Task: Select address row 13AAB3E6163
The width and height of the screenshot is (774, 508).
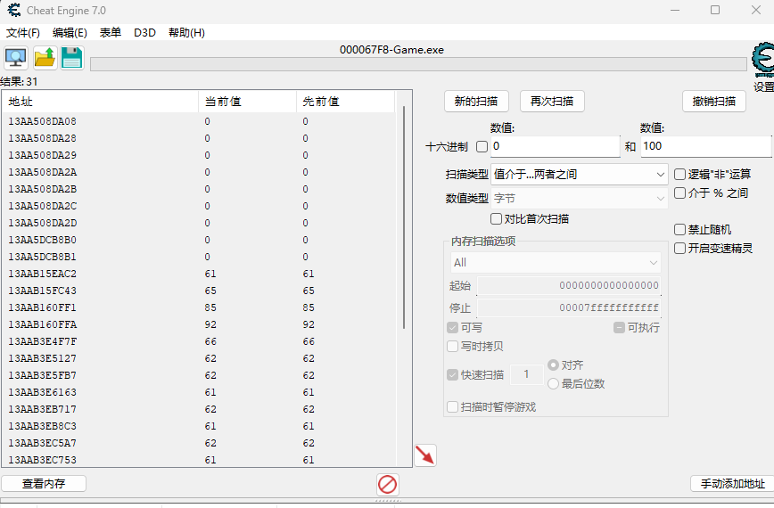Action: coord(199,392)
